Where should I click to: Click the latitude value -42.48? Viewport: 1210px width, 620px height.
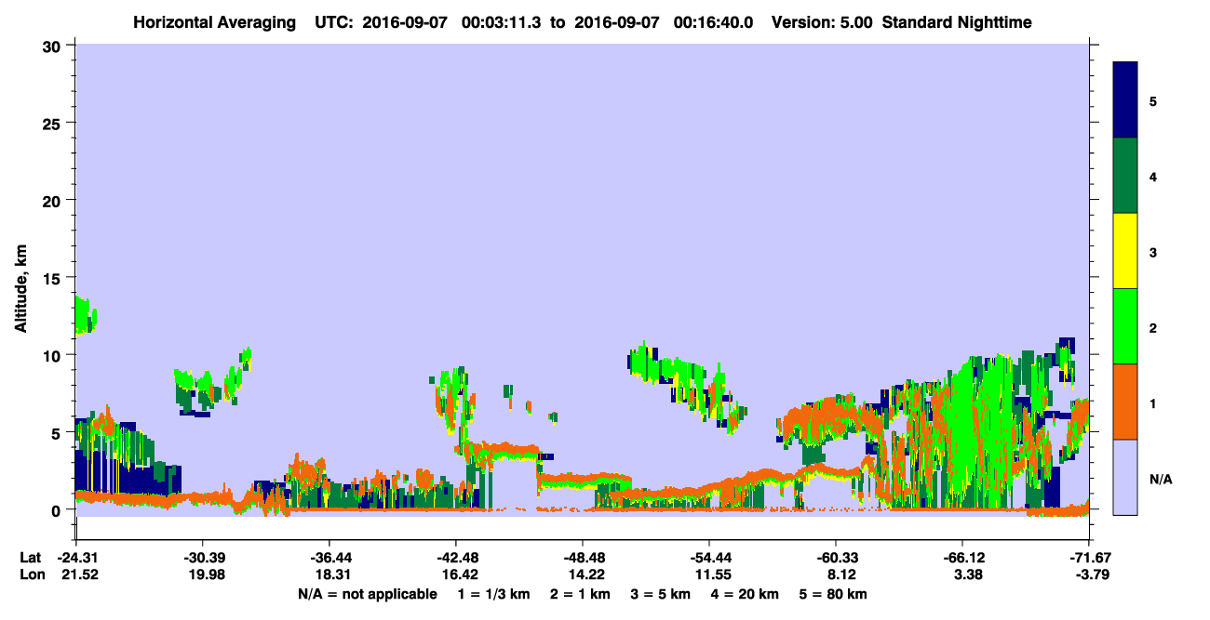pos(455,558)
